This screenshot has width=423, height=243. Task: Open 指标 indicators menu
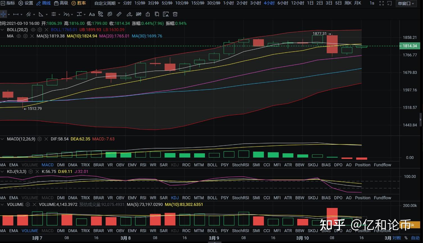(8, 3)
